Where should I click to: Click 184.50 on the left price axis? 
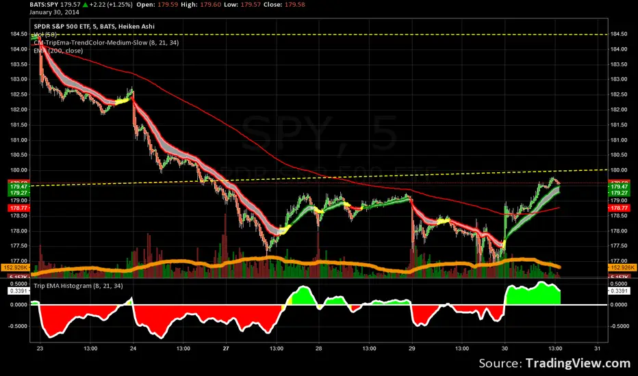[18, 34]
